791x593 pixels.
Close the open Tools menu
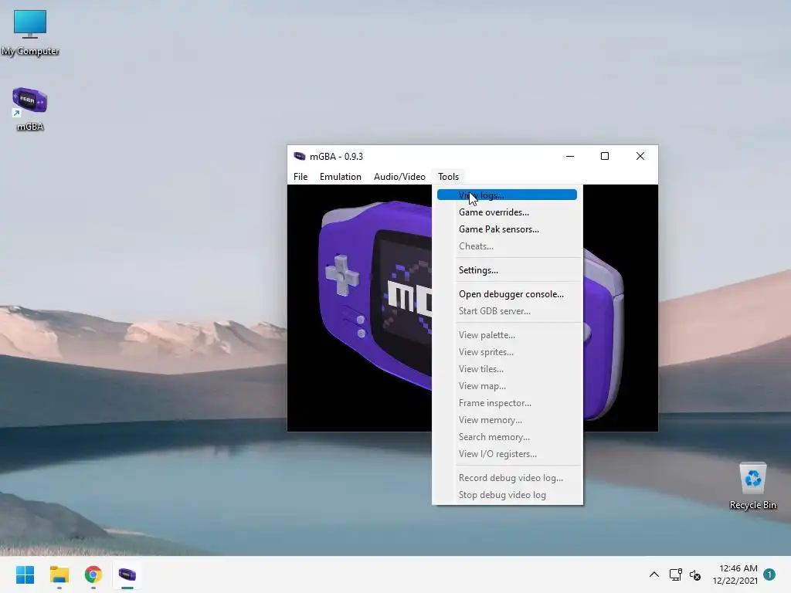(x=448, y=177)
